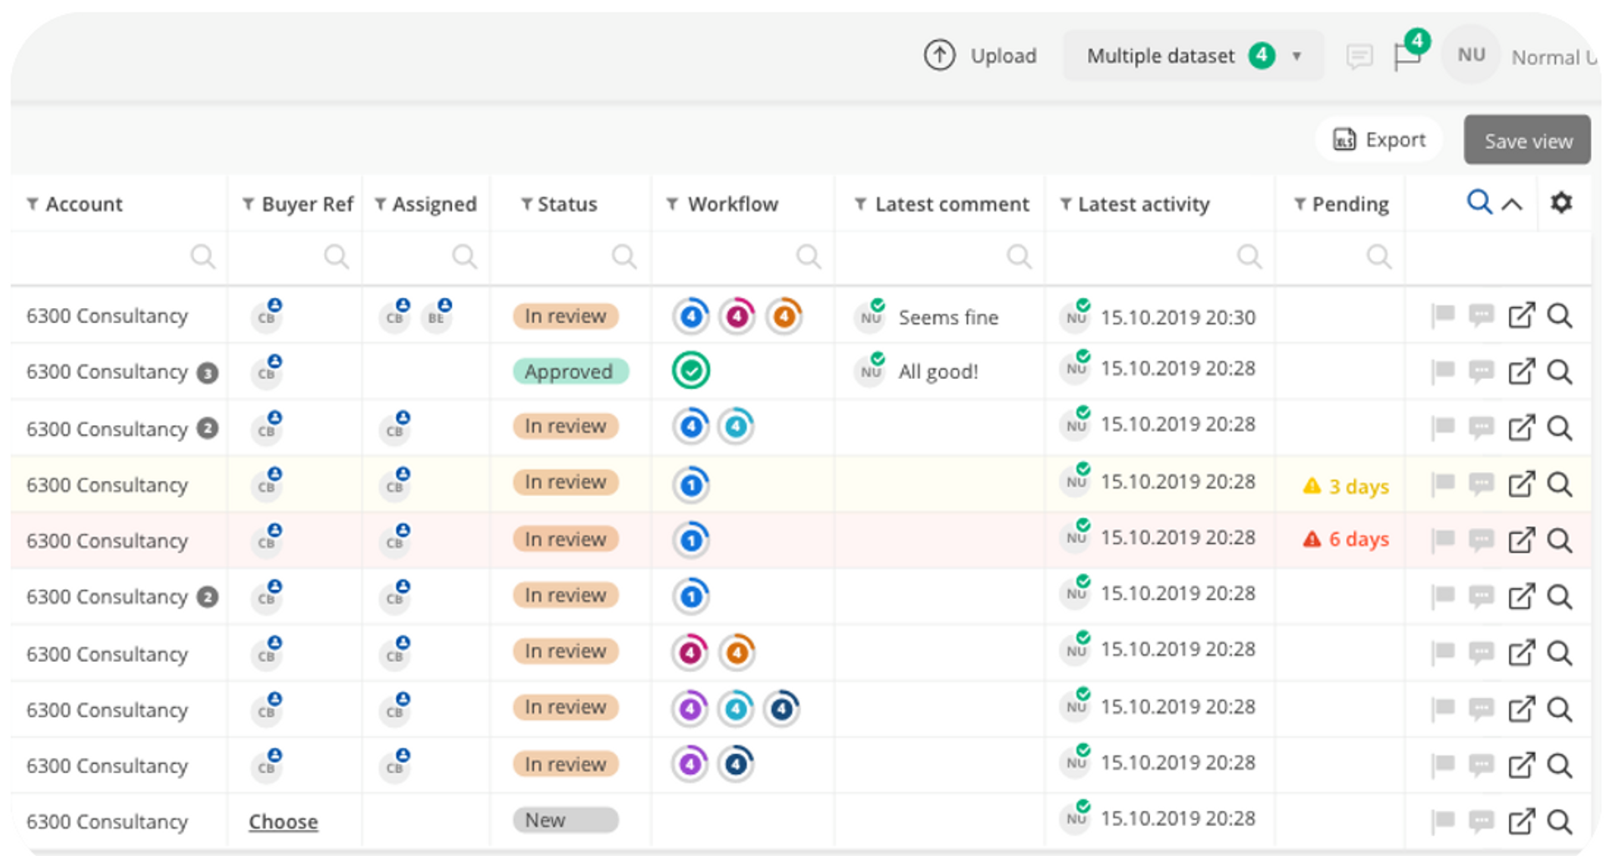Click the green approved workflow checkmark circle
The height and width of the screenshot is (856, 1607).
(691, 371)
